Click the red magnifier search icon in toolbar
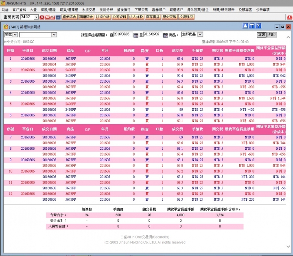 click(42, 17)
